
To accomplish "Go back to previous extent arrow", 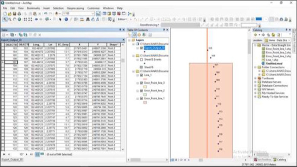I will [x=36, y=19].
